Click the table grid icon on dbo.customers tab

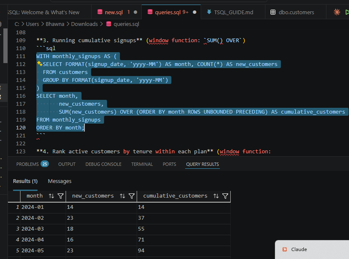pyautogui.click(x=273, y=12)
